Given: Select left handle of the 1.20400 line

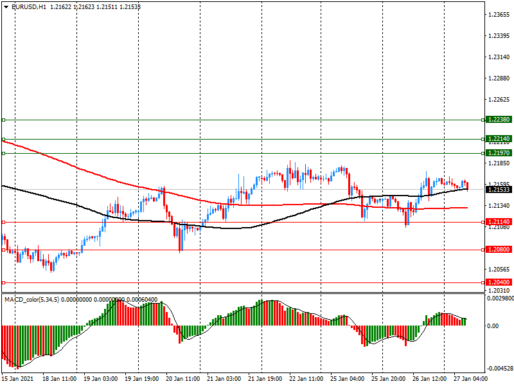Looking at the screenshot, I should point(4,282).
